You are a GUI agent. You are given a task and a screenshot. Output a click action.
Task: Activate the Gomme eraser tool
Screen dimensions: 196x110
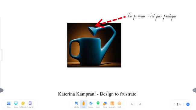pos(91,104)
